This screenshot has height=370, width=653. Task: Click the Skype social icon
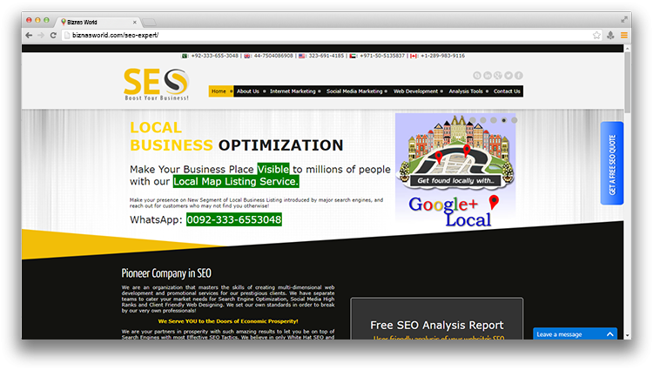tap(477, 76)
